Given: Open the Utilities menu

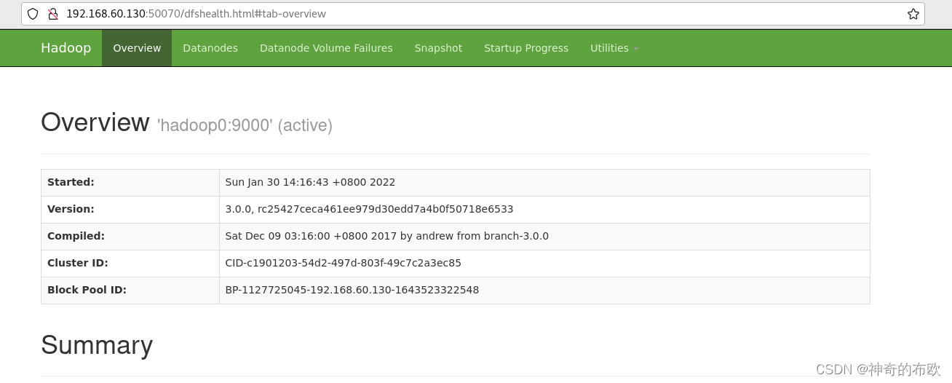Looking at the screenshot, I should [614, 48].
